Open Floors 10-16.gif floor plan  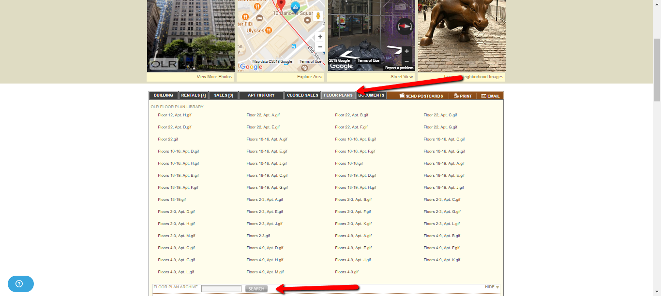point(349,163)
